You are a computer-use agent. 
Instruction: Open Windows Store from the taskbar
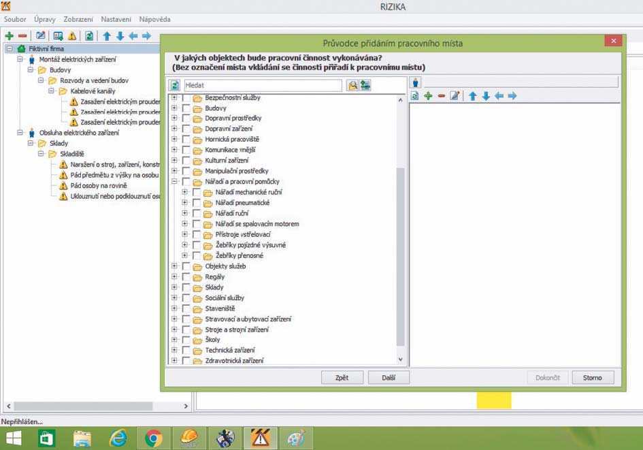[x=46, y=438]
